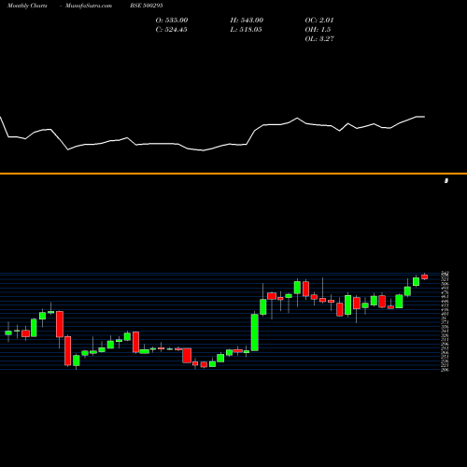This screenshot has width=467, height=467.
Task: Click the open value "O: 535.00"
Action: [172, 21]
